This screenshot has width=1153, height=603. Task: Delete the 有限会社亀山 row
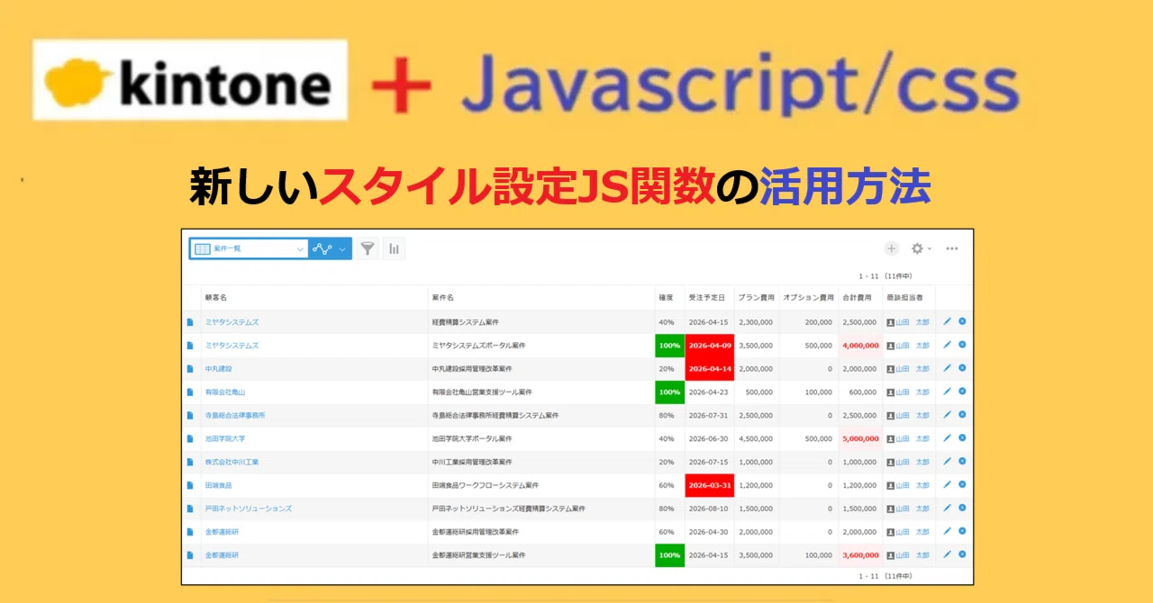tap(962, 391)
